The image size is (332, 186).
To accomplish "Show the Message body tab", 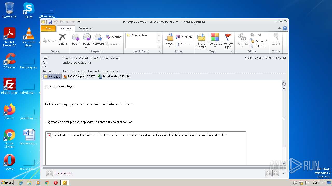I will [52, 76].
